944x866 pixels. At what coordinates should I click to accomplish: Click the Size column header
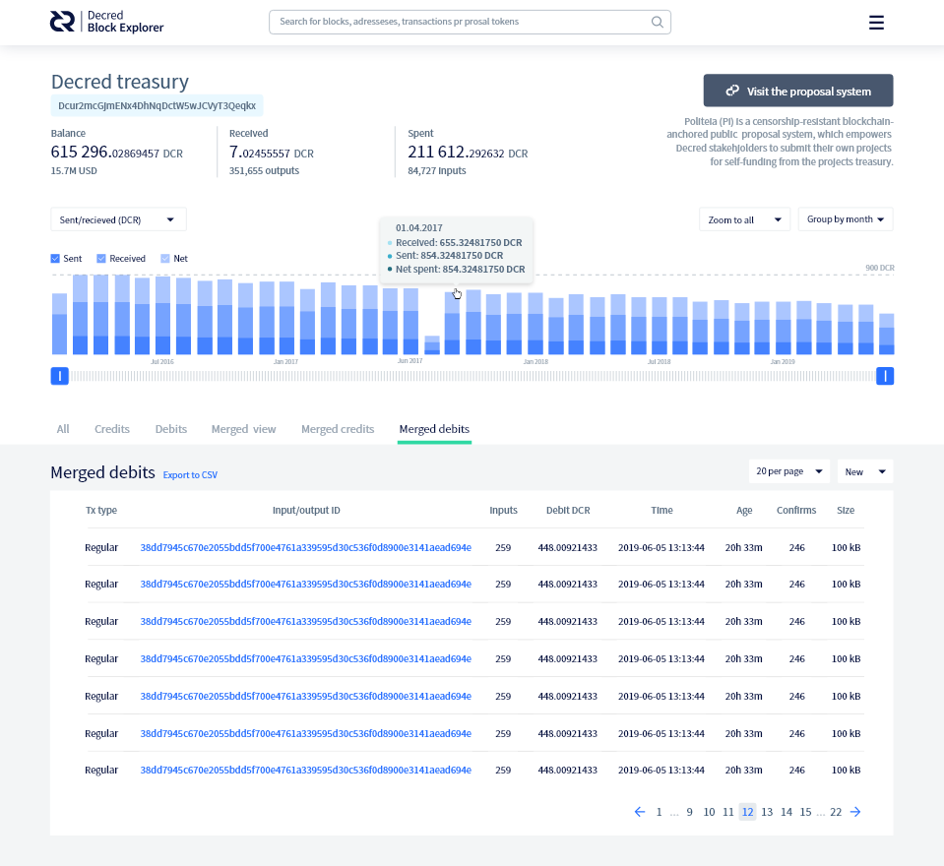click(846, 511)
